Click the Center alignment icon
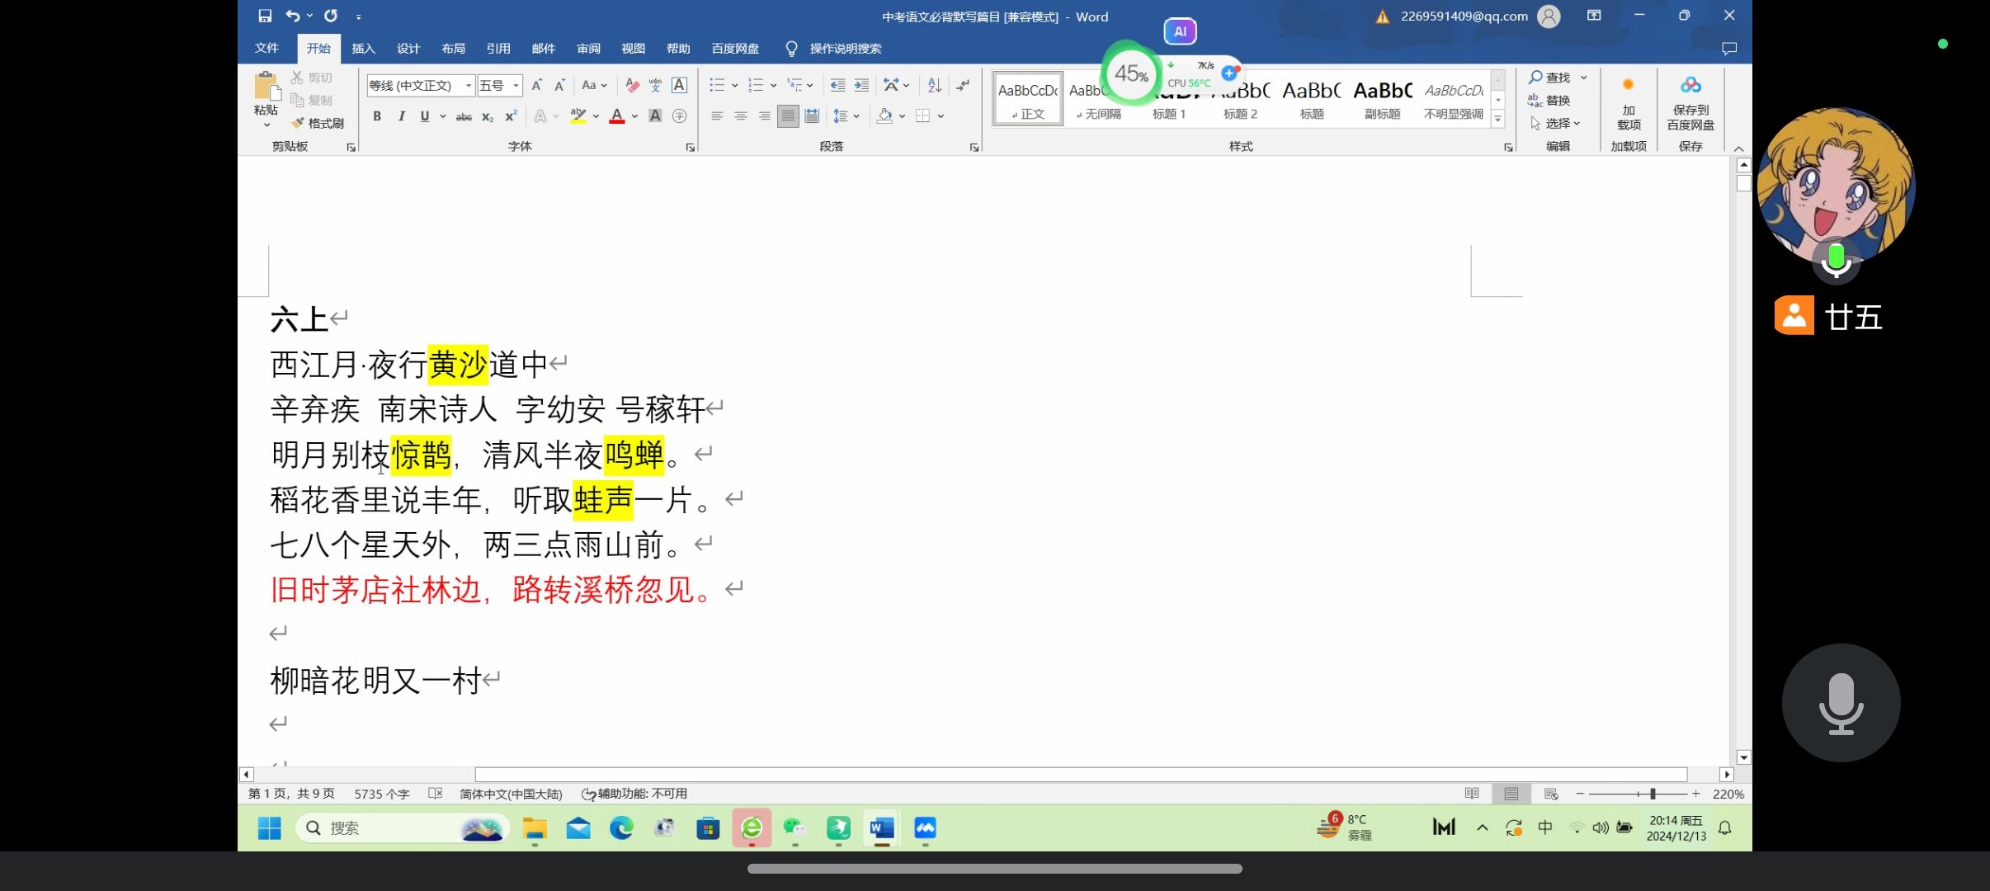This screenshot has width=1990, height=891. tap(741, 116)
